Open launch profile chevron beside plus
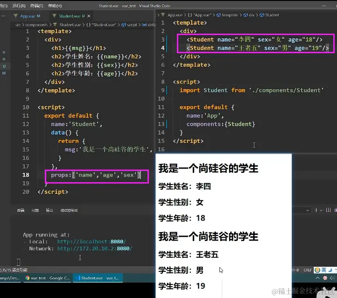Screen dimensions: 337x298 coord(321,210)
